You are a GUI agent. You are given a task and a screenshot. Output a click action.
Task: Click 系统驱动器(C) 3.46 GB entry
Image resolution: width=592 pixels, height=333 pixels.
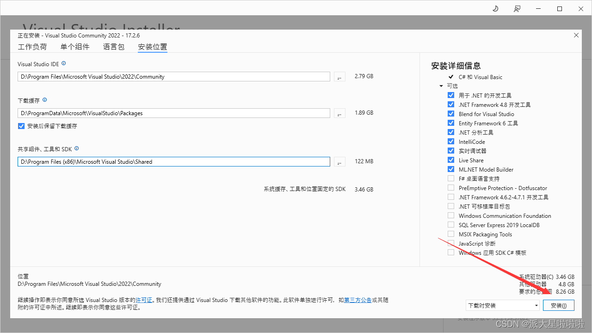[x=547, y=277]
